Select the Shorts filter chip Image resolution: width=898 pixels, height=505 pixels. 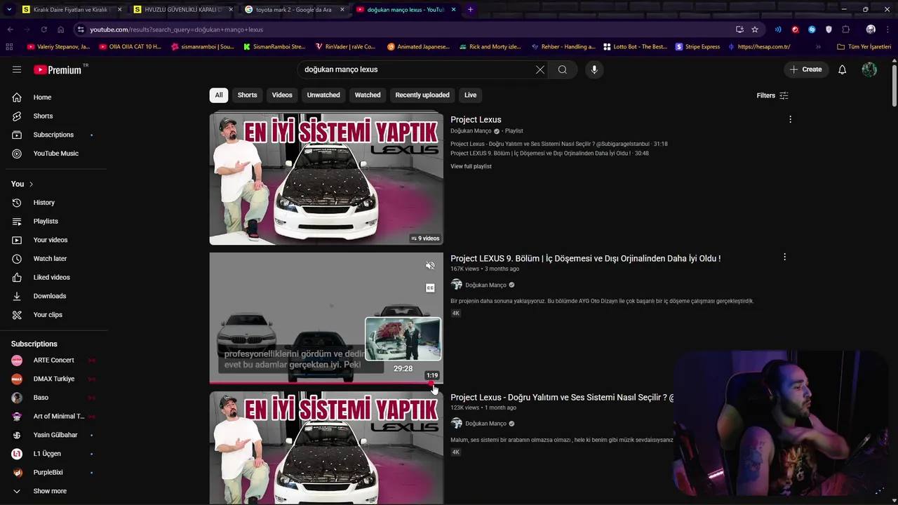(247, 95)
